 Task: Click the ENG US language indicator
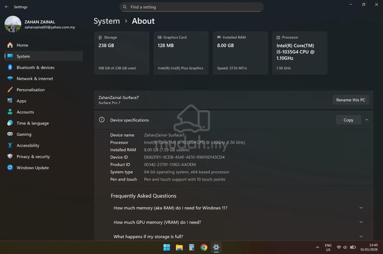328,247
